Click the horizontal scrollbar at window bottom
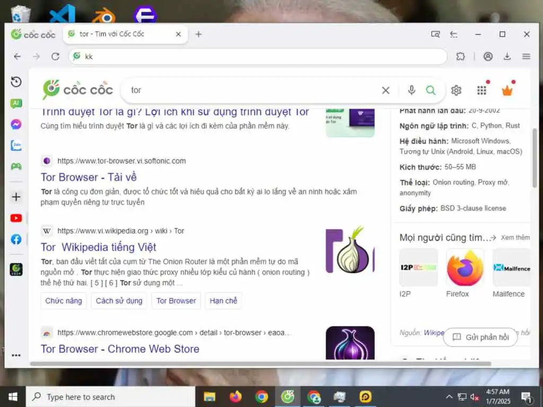The height and width of the screenshot is (407, 543). [260, 364]
